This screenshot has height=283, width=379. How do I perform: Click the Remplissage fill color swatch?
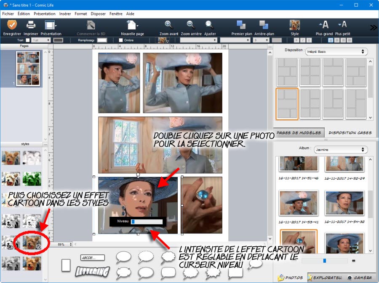[102, 40]
